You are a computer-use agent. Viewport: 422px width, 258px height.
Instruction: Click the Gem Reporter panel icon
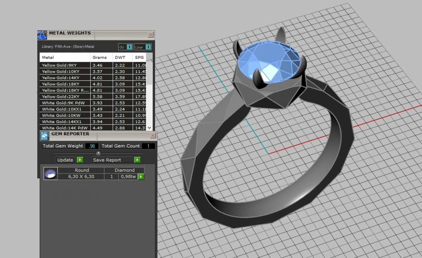tap(44, 136)
